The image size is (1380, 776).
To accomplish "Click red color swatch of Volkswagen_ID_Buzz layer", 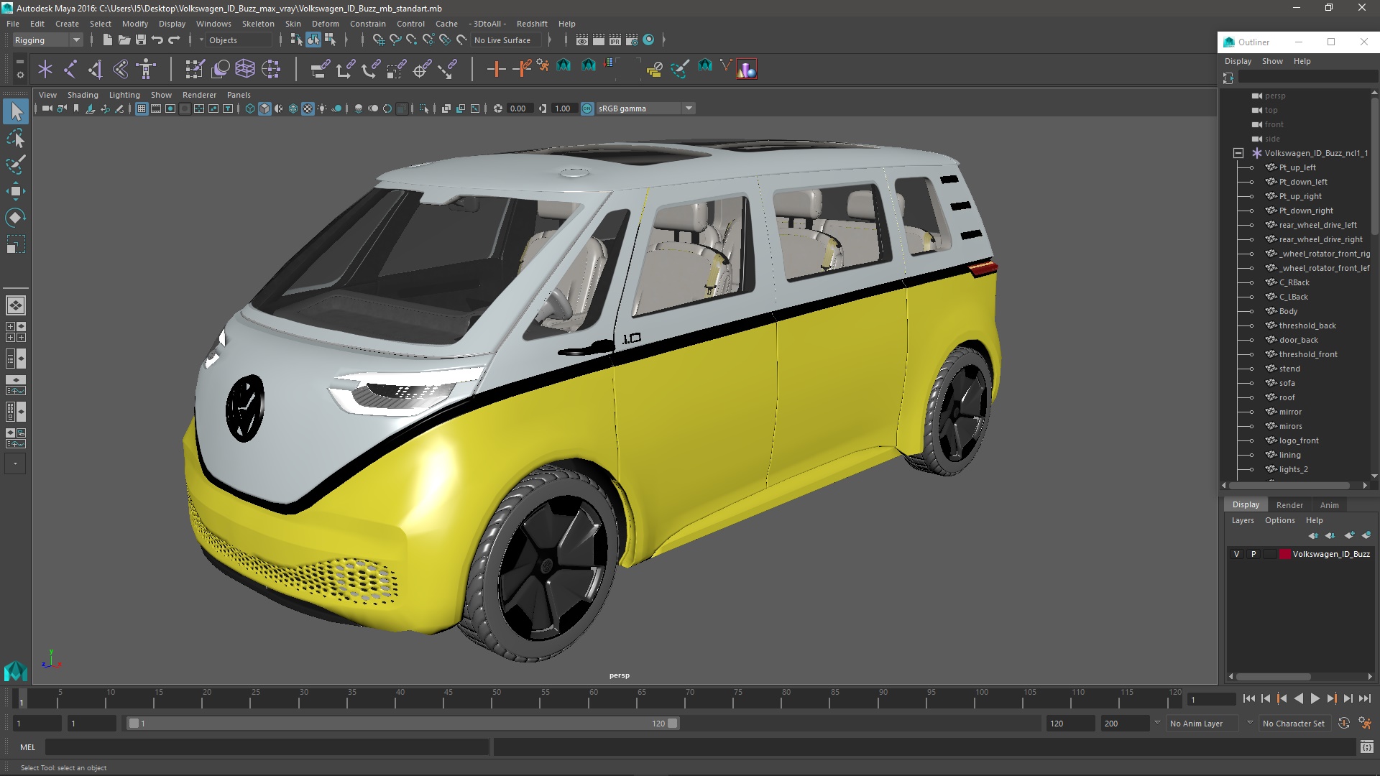I will 1284,554.
